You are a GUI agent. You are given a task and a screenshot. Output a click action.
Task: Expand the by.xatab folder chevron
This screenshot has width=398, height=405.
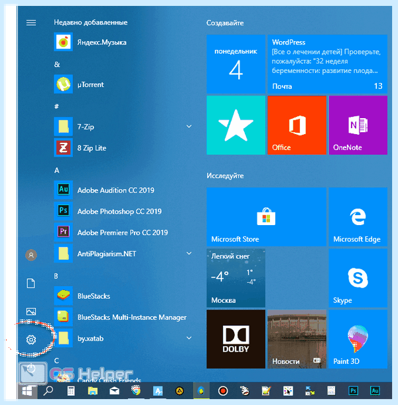[x=189, y=338]
